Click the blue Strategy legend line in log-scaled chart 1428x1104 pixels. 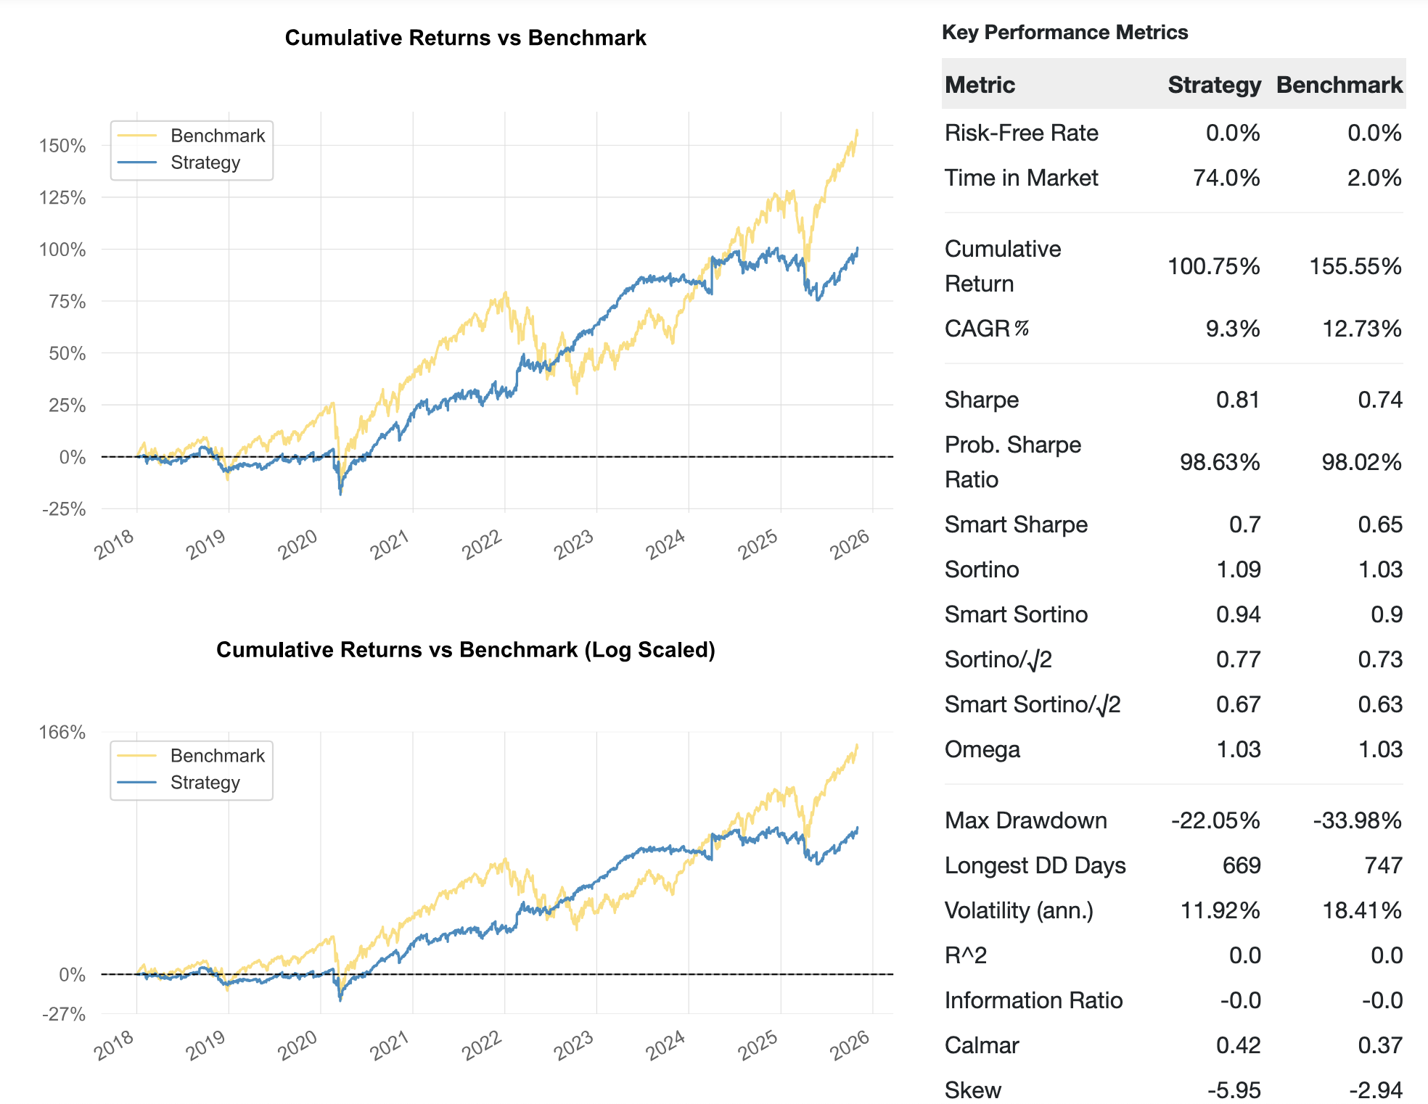tap(136, 783)
